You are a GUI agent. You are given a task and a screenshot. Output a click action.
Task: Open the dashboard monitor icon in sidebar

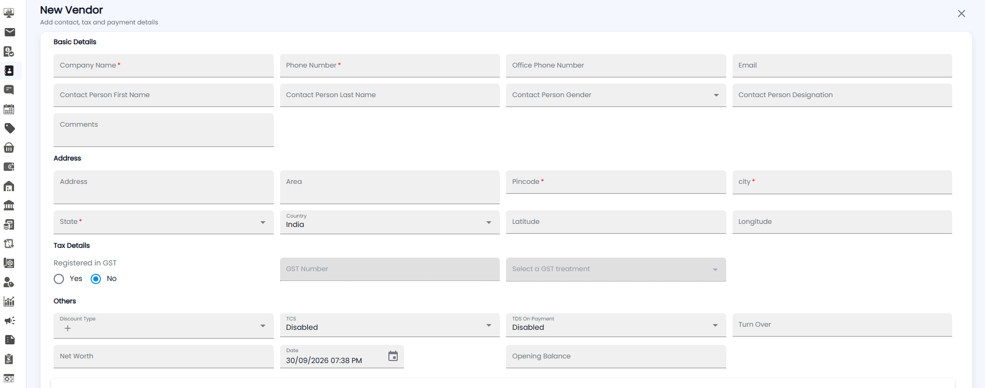(x=9, y=13)
